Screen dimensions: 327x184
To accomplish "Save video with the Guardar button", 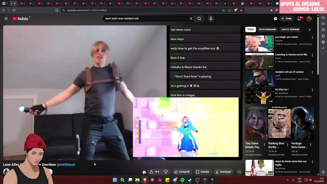I will 202,172.
